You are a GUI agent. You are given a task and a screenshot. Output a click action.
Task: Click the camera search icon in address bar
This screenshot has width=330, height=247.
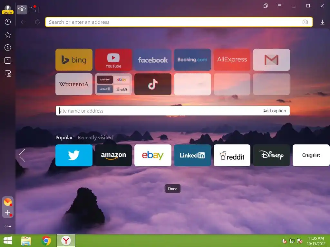305,22
